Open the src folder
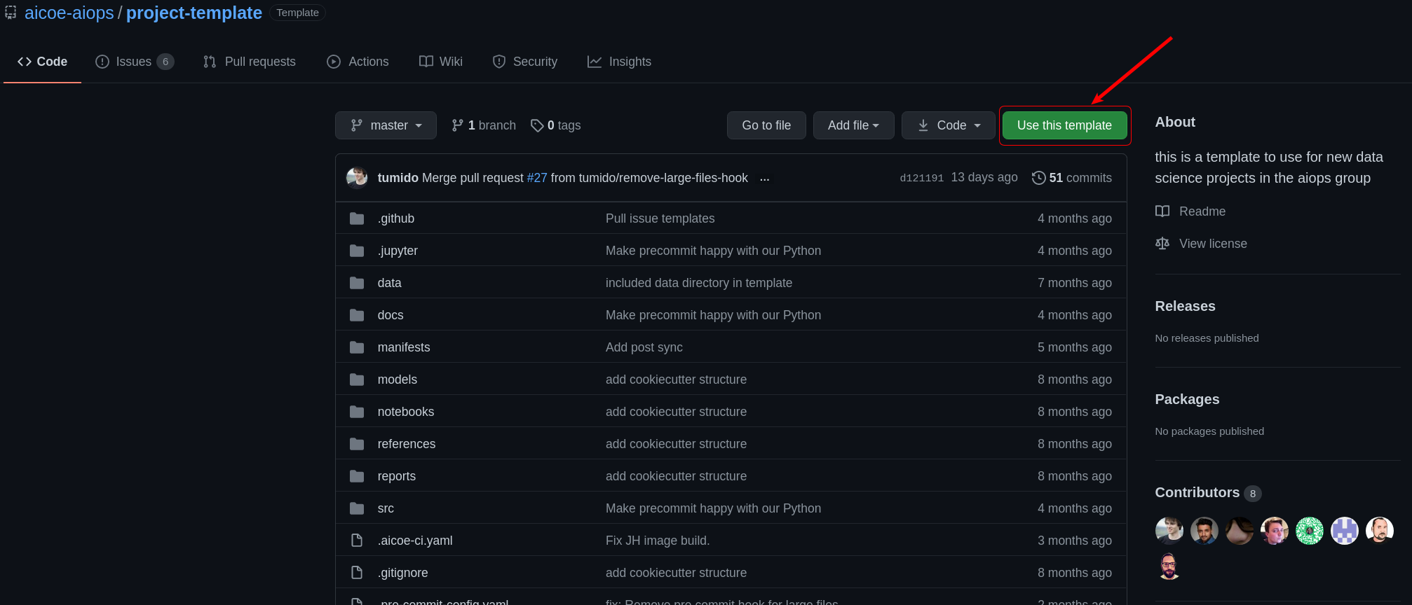This screenshot has width=1412, height=605. coord(386,508)
